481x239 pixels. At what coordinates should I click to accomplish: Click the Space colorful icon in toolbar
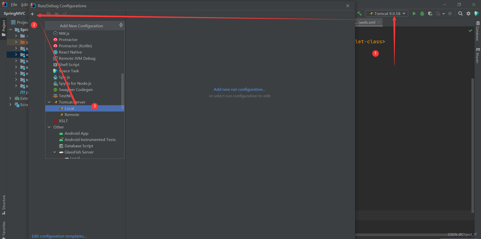(476, 13)
